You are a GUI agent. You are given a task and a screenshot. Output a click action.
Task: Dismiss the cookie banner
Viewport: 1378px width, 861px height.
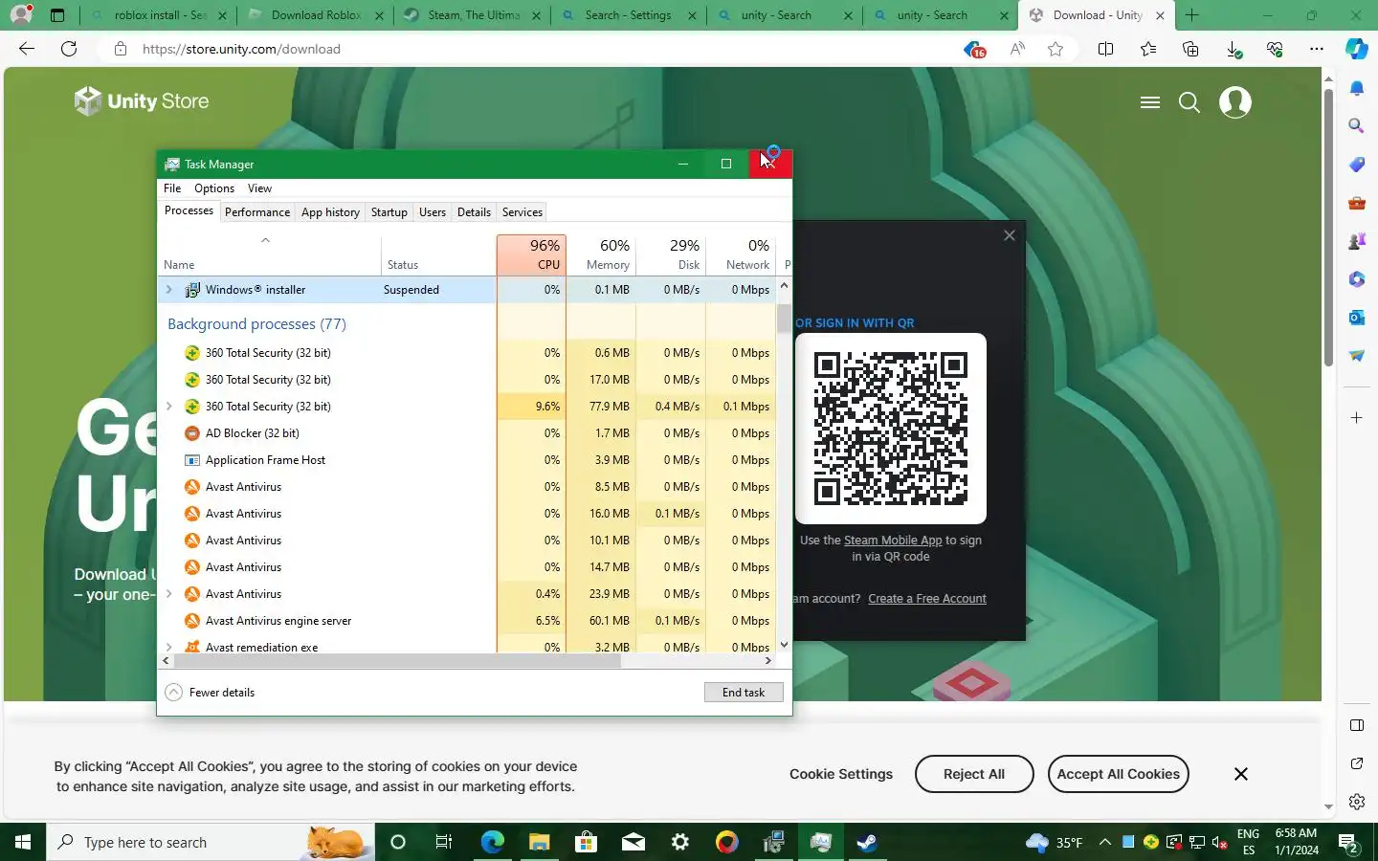tap(1241, 774)
